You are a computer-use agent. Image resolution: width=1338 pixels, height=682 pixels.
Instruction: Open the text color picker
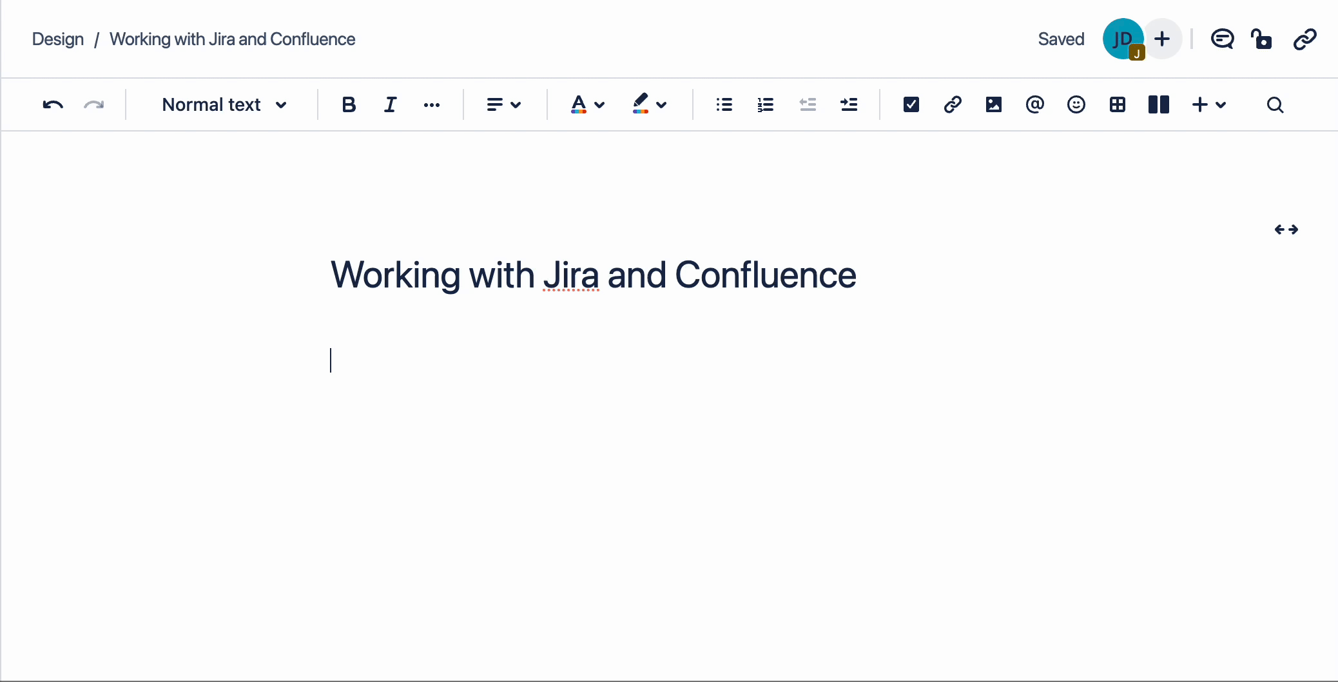coord(587,104)
